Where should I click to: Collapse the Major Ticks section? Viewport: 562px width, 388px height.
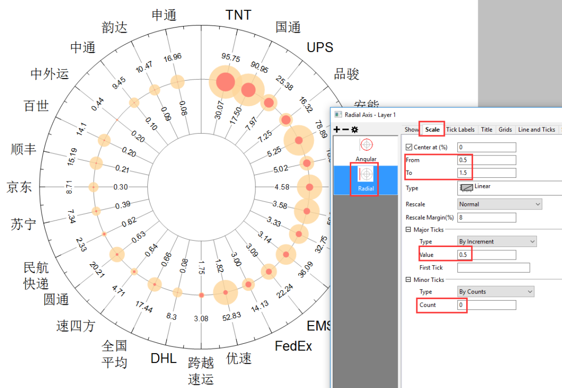click(x=408, y=229)
